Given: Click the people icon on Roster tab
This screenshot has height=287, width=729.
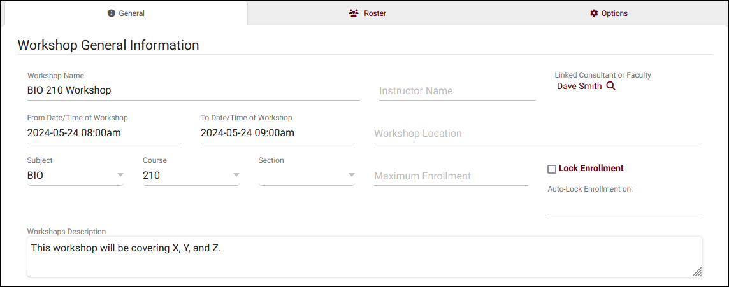Looking at the screenshot, I should tap(354, 13).
